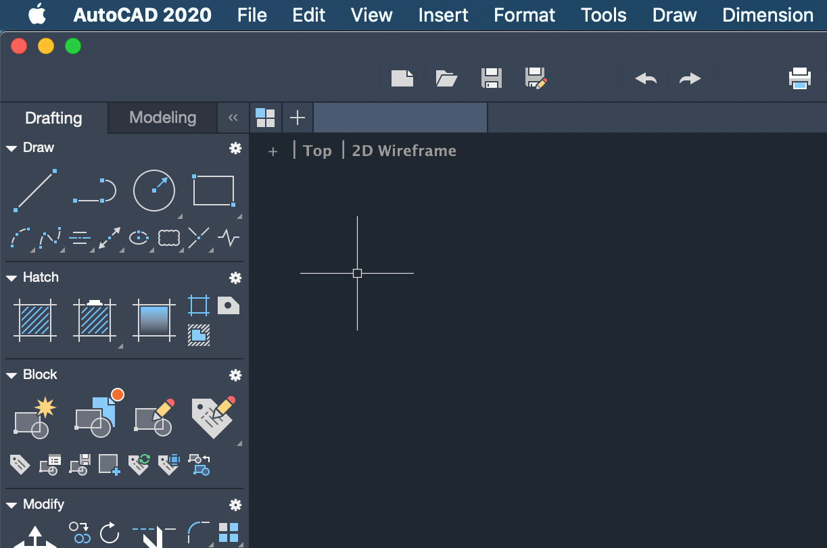Image resolution: width=827 pixels, height=548 pixels.
Task: Select the Line tool in Draw panel
Action: (34, 191)
